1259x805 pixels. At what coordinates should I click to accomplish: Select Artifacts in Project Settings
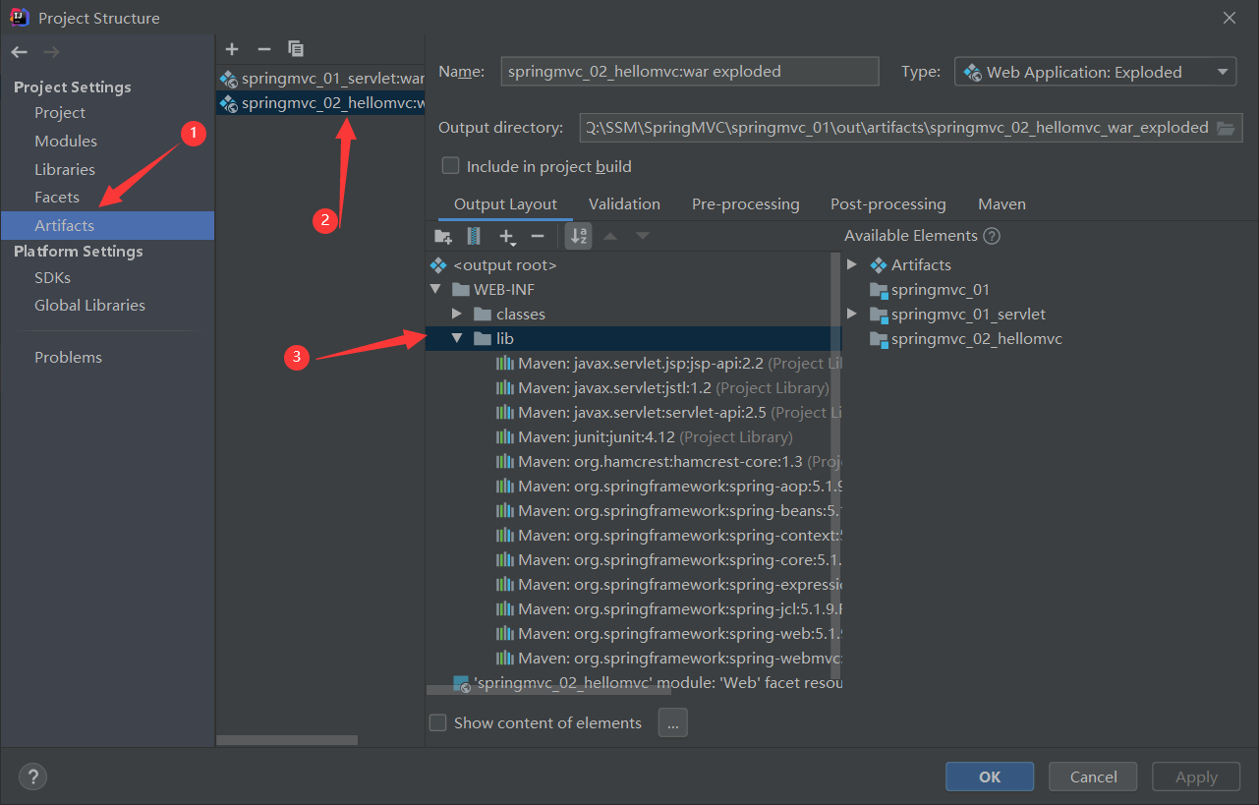[107, 225]
